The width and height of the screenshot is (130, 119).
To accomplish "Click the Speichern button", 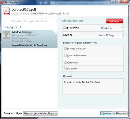I will (x=107, y=113).
